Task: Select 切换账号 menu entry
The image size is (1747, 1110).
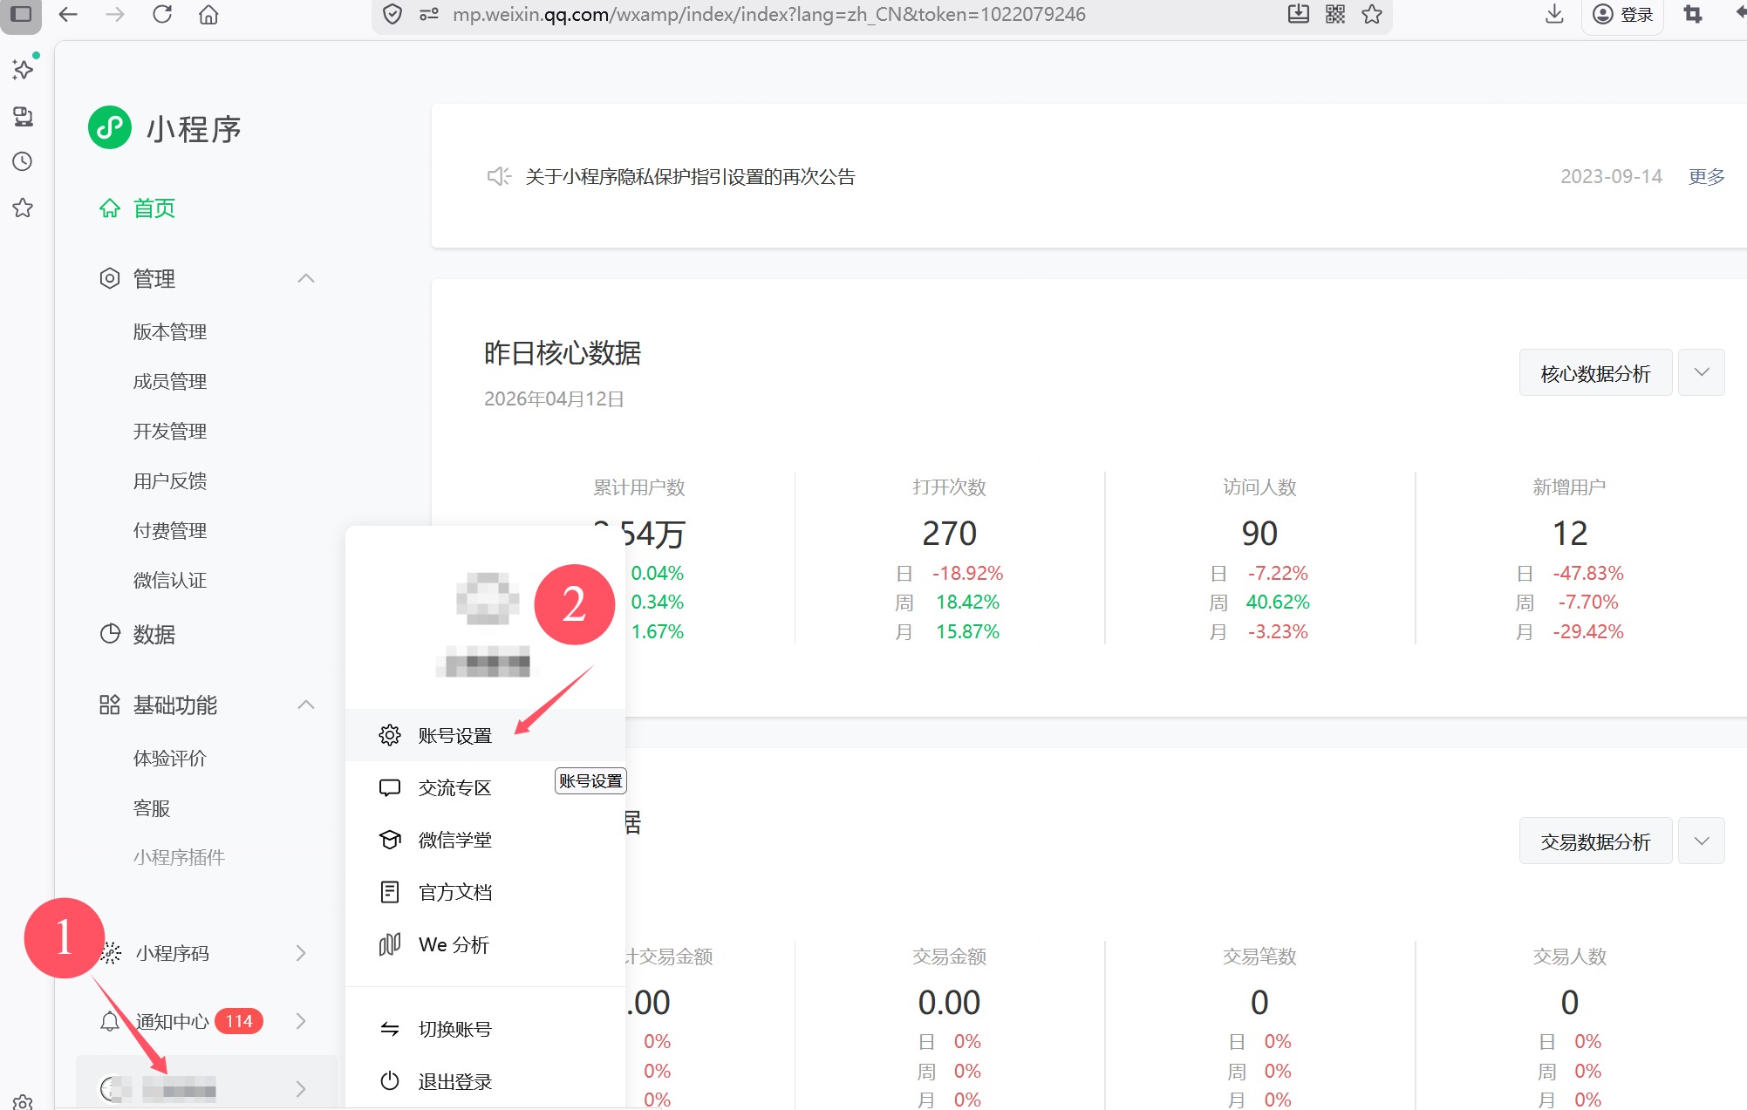Action: 454,1029
